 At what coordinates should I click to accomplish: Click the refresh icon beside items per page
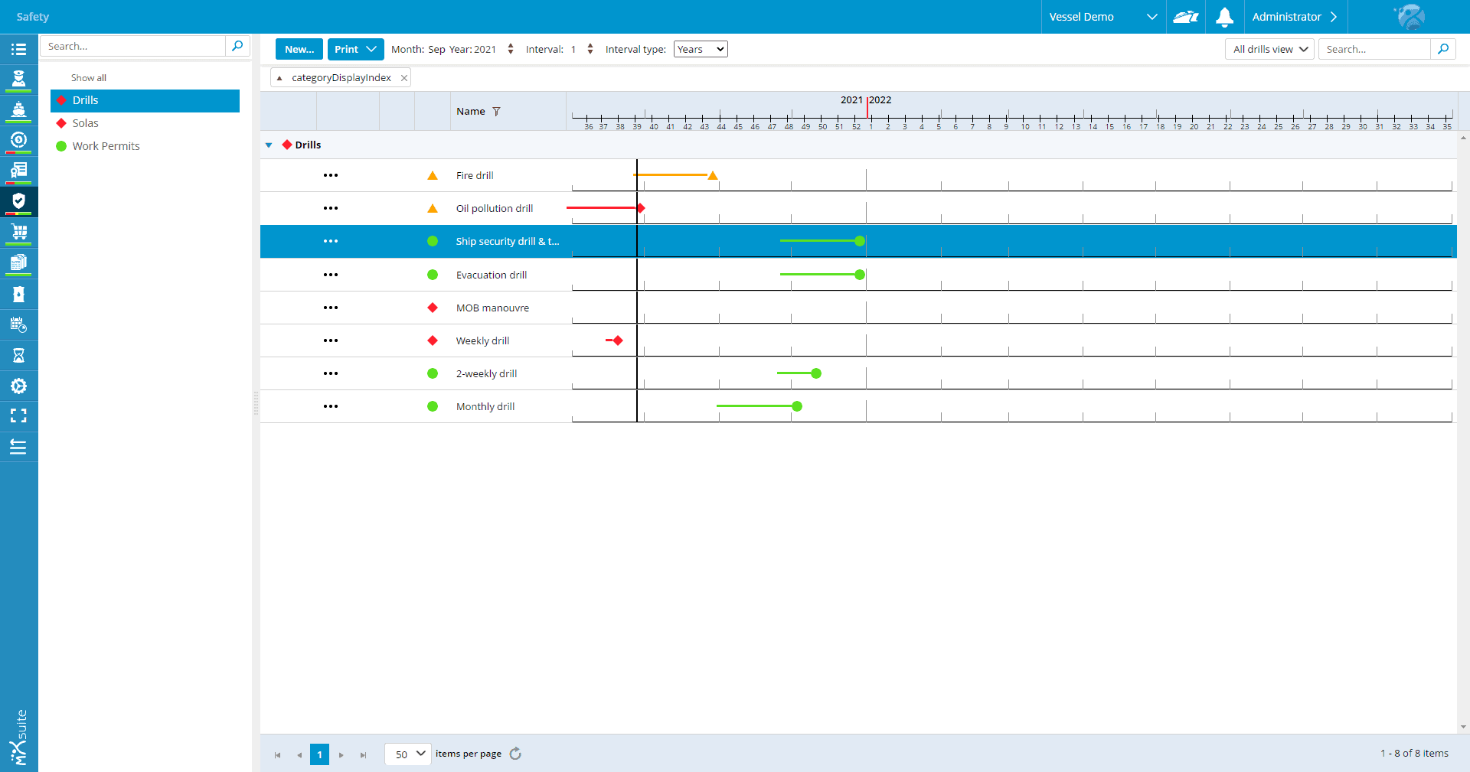515,754
